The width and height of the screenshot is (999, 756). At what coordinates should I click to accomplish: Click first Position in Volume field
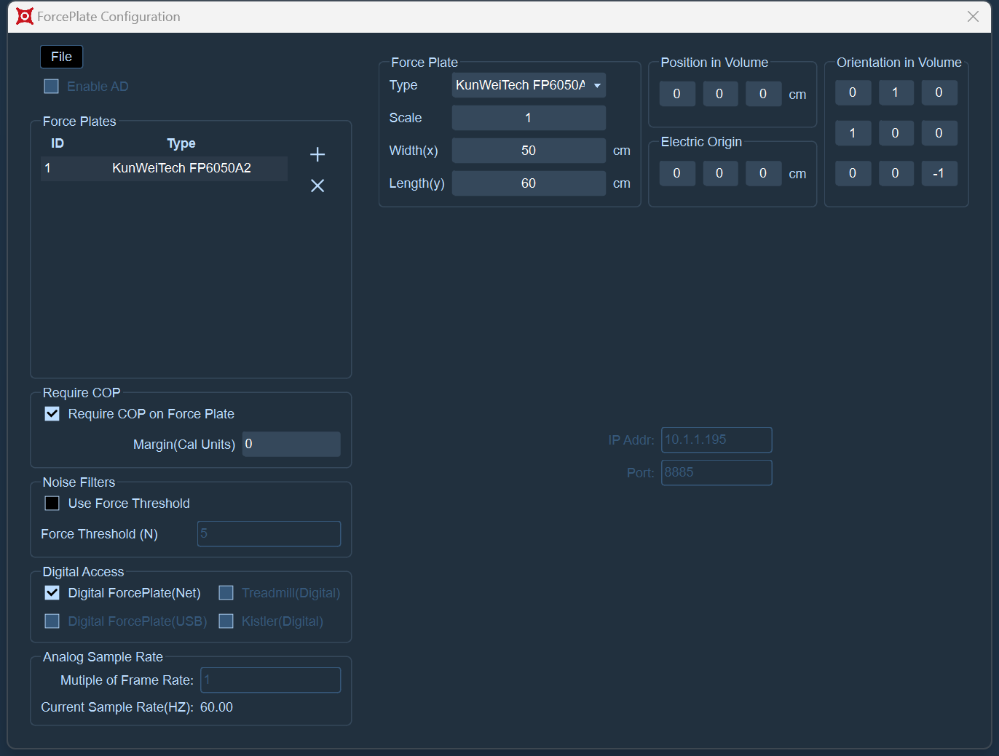pyautogui.click(x=677, y=94)
